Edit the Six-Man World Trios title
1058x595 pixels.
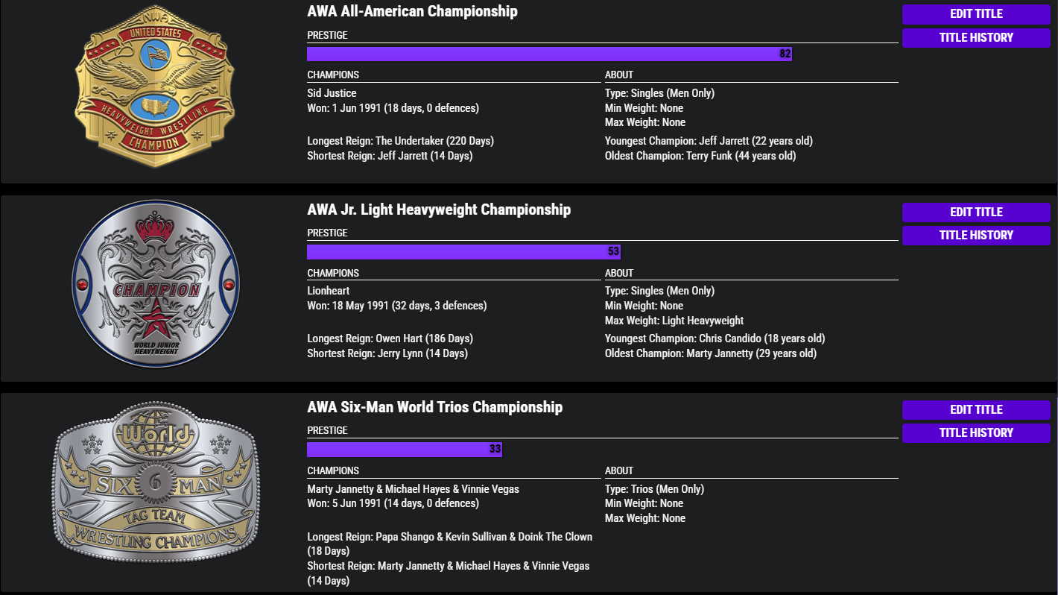pos(975,409)
